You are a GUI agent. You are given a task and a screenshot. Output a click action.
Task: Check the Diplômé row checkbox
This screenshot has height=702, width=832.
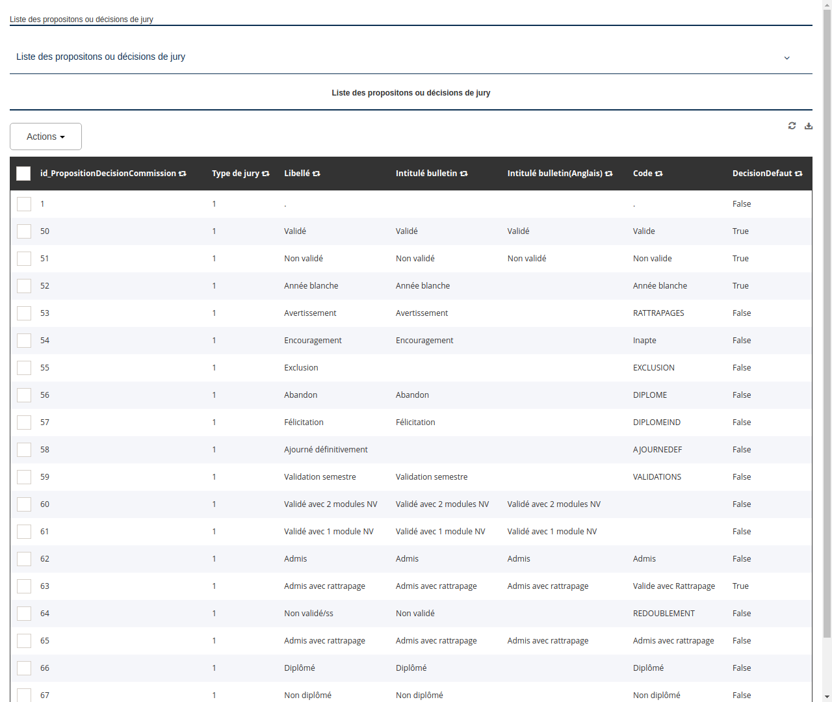24,668
